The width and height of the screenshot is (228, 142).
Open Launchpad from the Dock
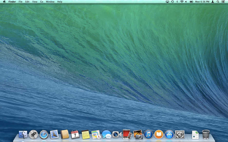click(x=33, y=134)
